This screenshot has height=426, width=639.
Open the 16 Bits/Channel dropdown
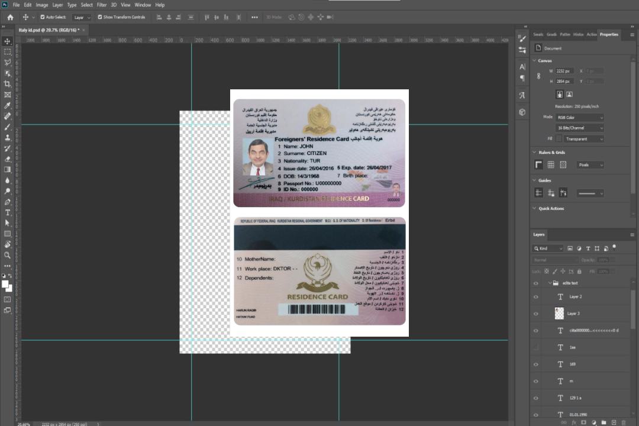579,128
